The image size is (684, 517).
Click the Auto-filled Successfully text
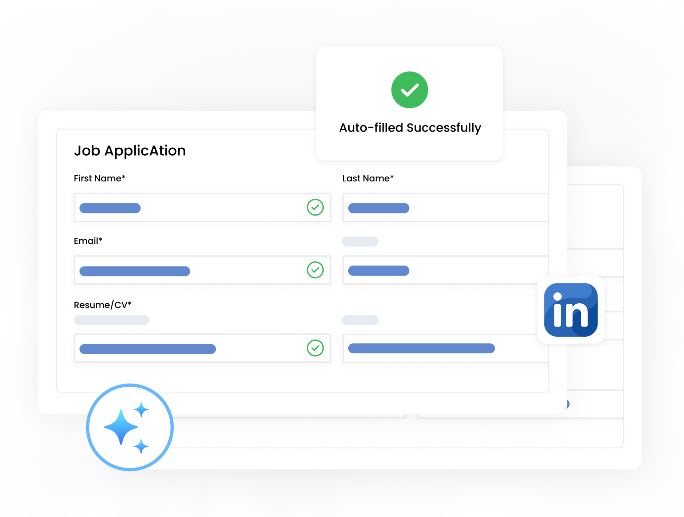coord(410,128)
